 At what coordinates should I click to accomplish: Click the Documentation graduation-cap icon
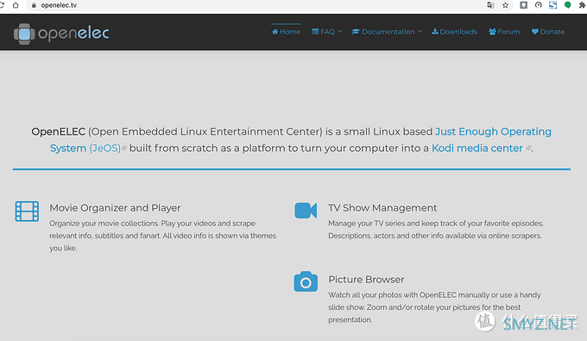click(x=356, y=31)
